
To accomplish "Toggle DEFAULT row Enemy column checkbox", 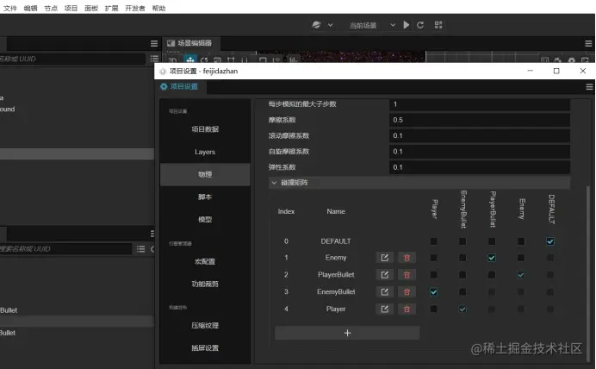I will pyautogui.click(x=521, y=241).
